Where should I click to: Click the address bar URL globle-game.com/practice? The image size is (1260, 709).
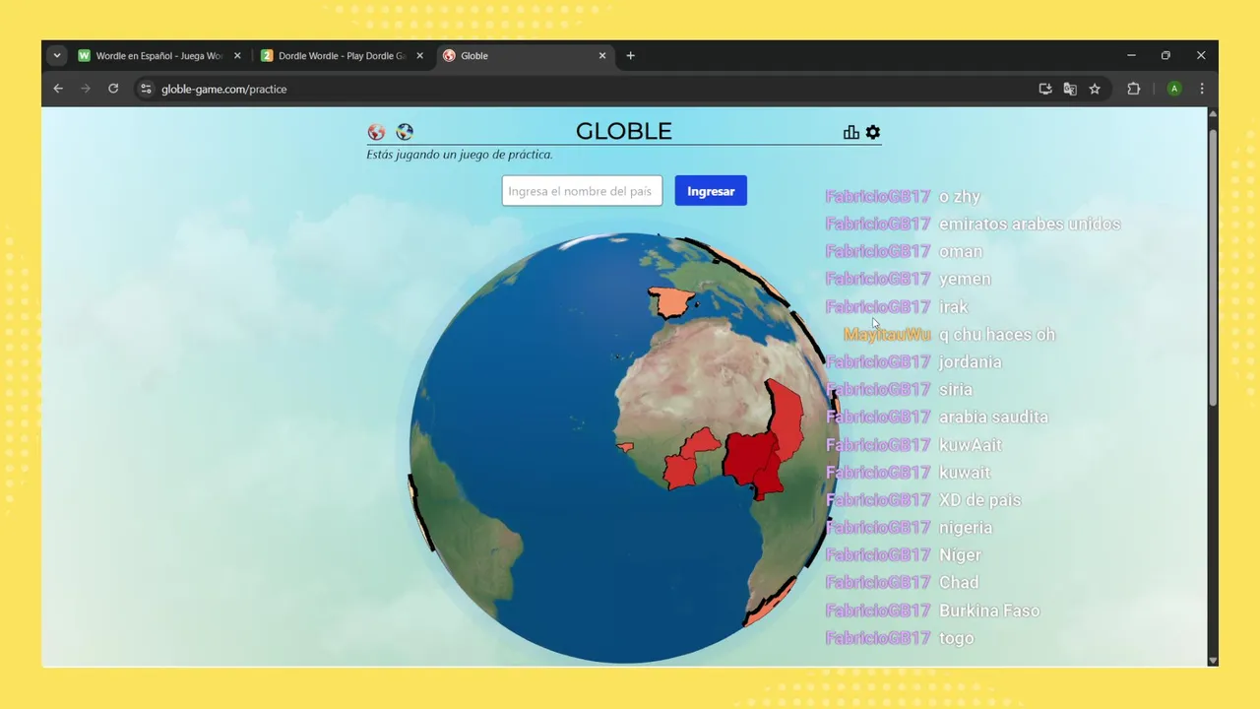224,89
